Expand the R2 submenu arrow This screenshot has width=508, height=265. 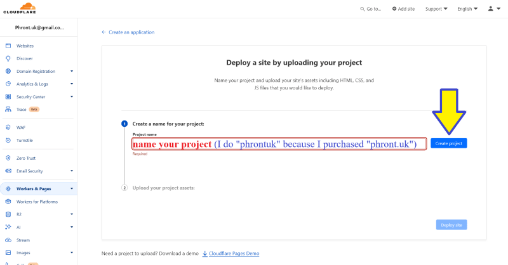coord(72,214)
